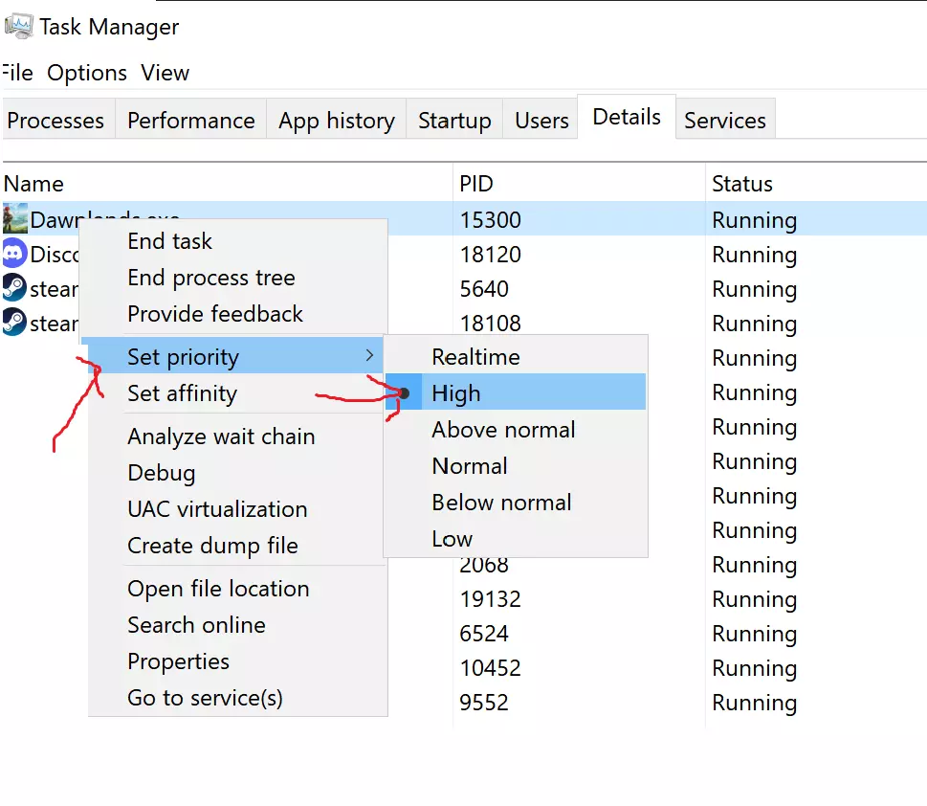Click End task in context menu

point(169,241)
